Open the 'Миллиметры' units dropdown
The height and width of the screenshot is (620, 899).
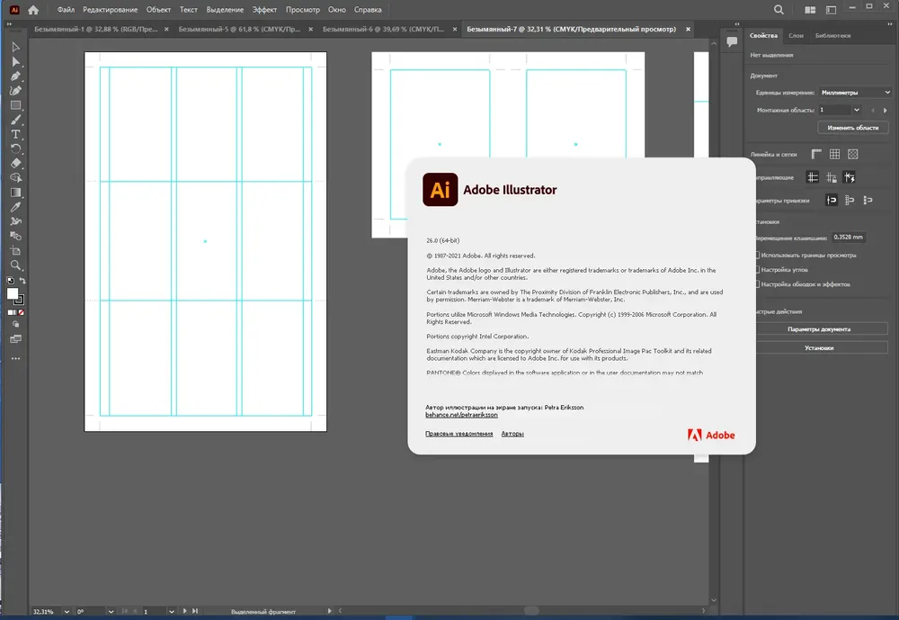click(855, 93)
